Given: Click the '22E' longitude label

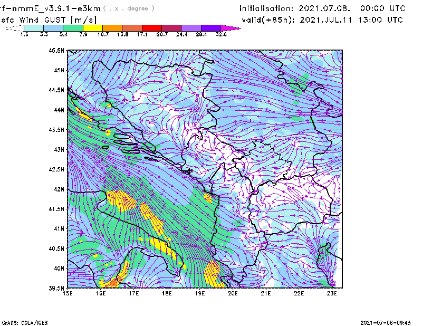Looking at the screenshot, I should [x=299, y=293].
